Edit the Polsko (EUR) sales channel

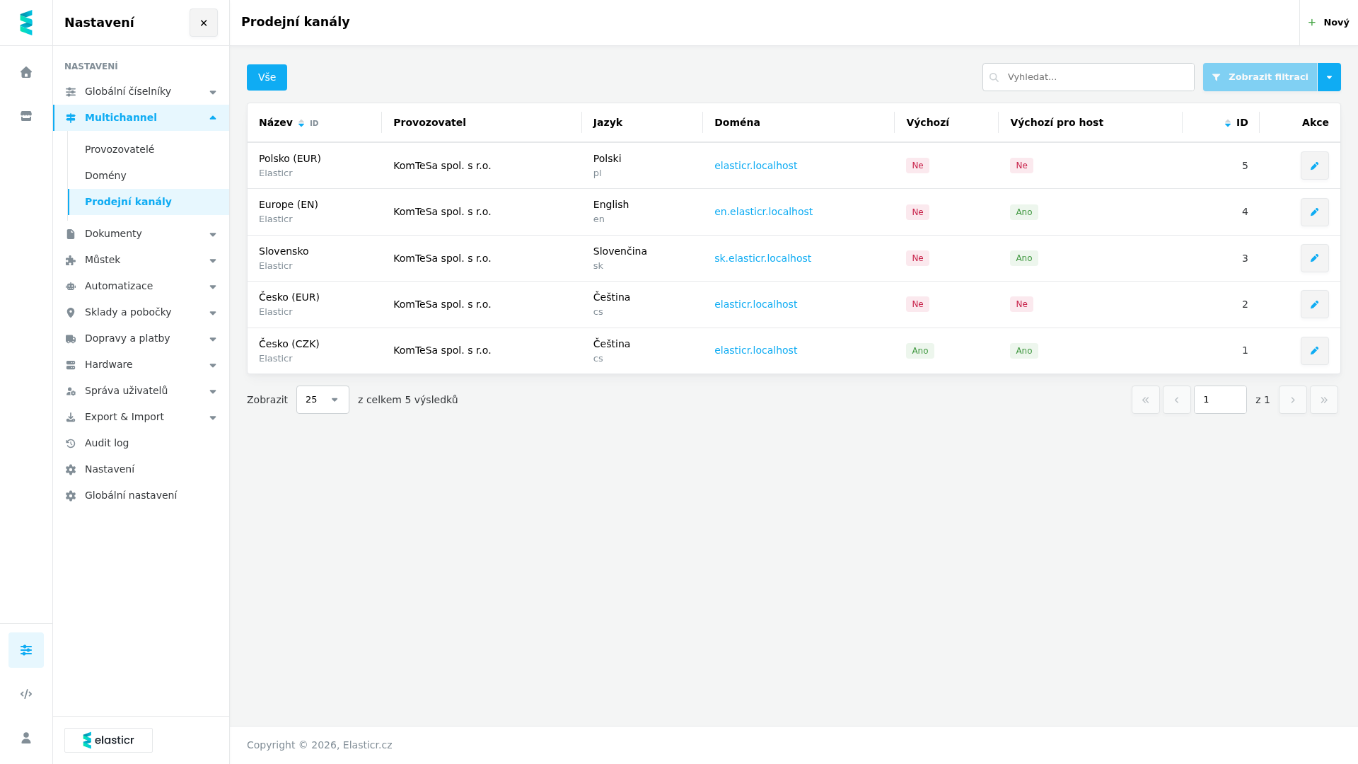(1314, 166)
